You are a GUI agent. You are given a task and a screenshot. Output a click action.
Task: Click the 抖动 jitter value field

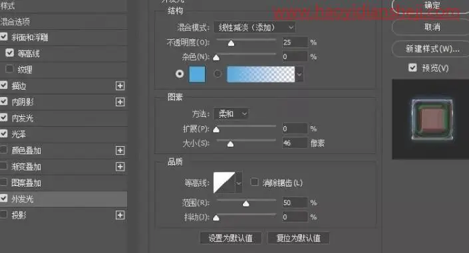[x=295, y=217]
